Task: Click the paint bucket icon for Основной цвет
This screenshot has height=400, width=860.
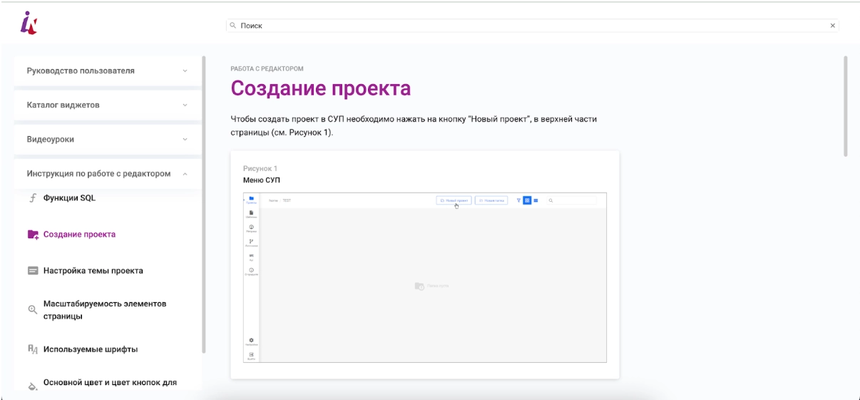Action: pos(32,386)
